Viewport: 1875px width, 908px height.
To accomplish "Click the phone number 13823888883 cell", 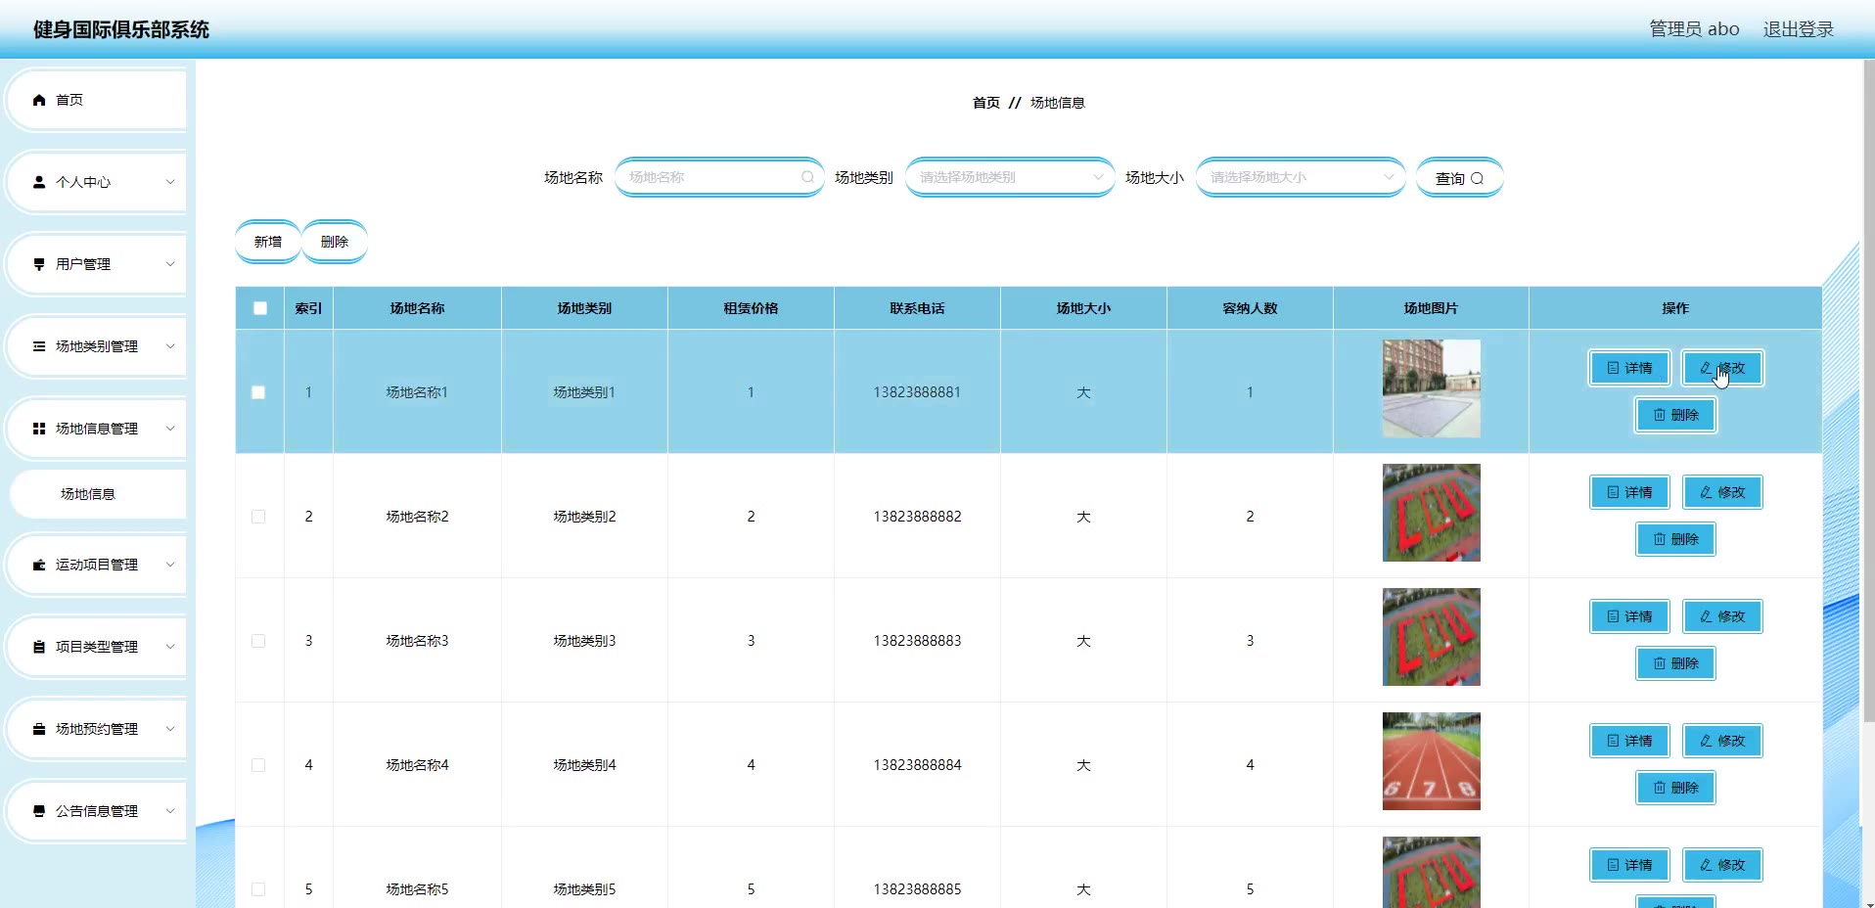I will 917,641.
